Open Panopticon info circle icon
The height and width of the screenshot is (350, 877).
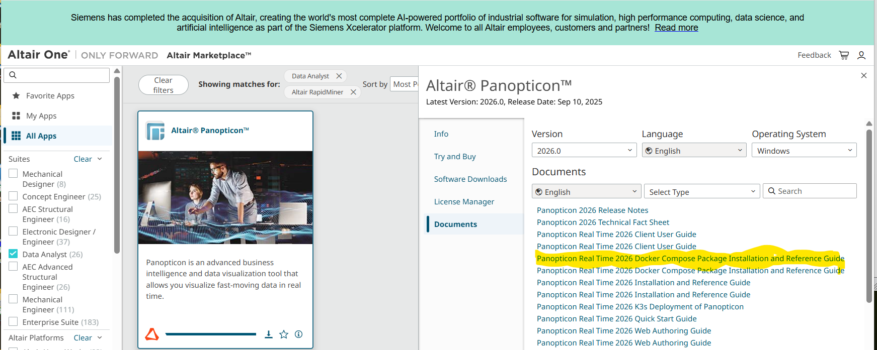pos(298,334)
